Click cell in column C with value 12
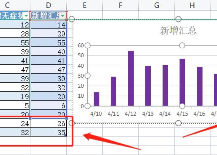 15,25
